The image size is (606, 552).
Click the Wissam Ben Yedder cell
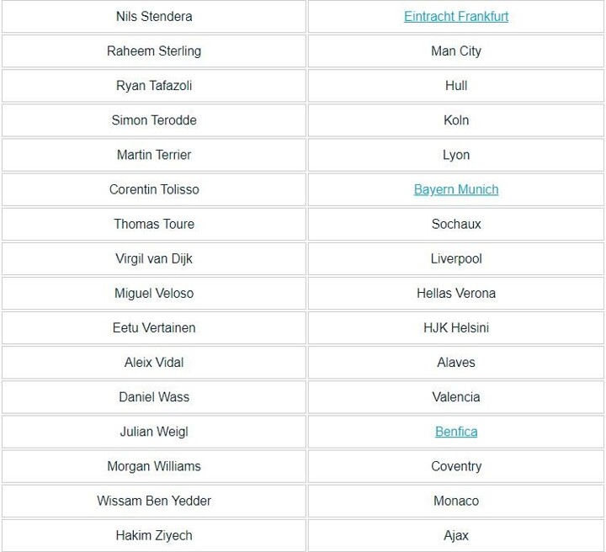pos(154,501)
